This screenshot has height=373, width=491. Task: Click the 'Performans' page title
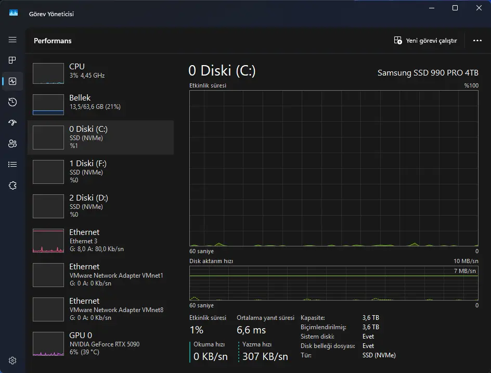tap(53, 41)
